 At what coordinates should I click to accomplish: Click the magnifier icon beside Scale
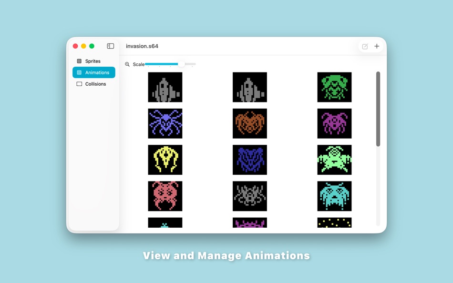[x=127, y=64]
